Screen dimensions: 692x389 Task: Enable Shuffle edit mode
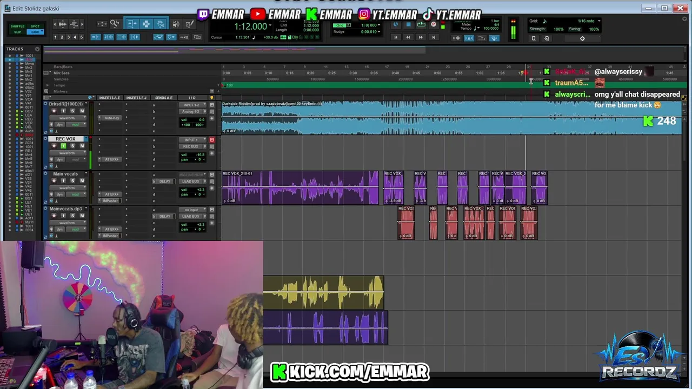(17, 26)
